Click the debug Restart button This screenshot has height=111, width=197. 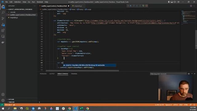tap(143, 6)
